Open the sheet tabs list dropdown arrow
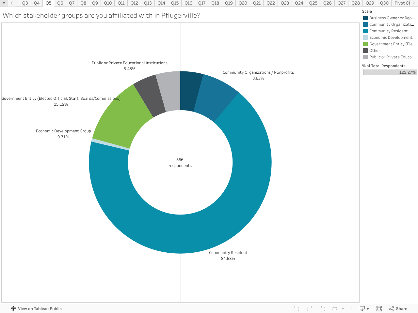Image resolution: width=418 pixels, height=313 pixels. click(4, 3)
